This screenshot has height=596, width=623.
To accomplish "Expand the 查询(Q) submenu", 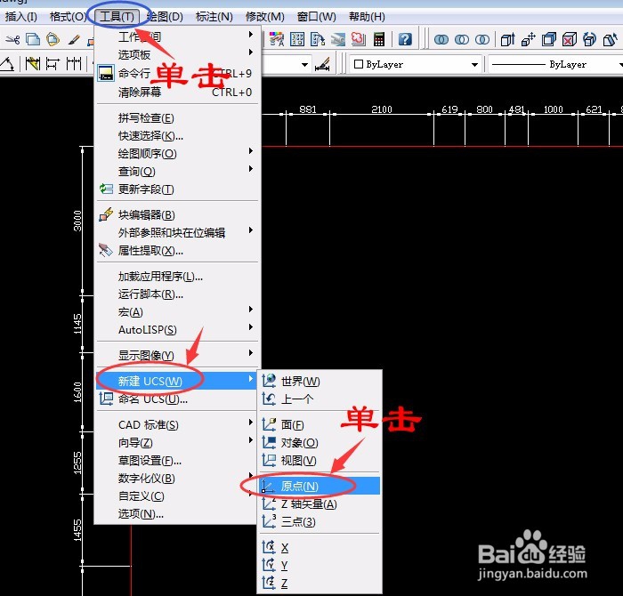I will 178,171.
